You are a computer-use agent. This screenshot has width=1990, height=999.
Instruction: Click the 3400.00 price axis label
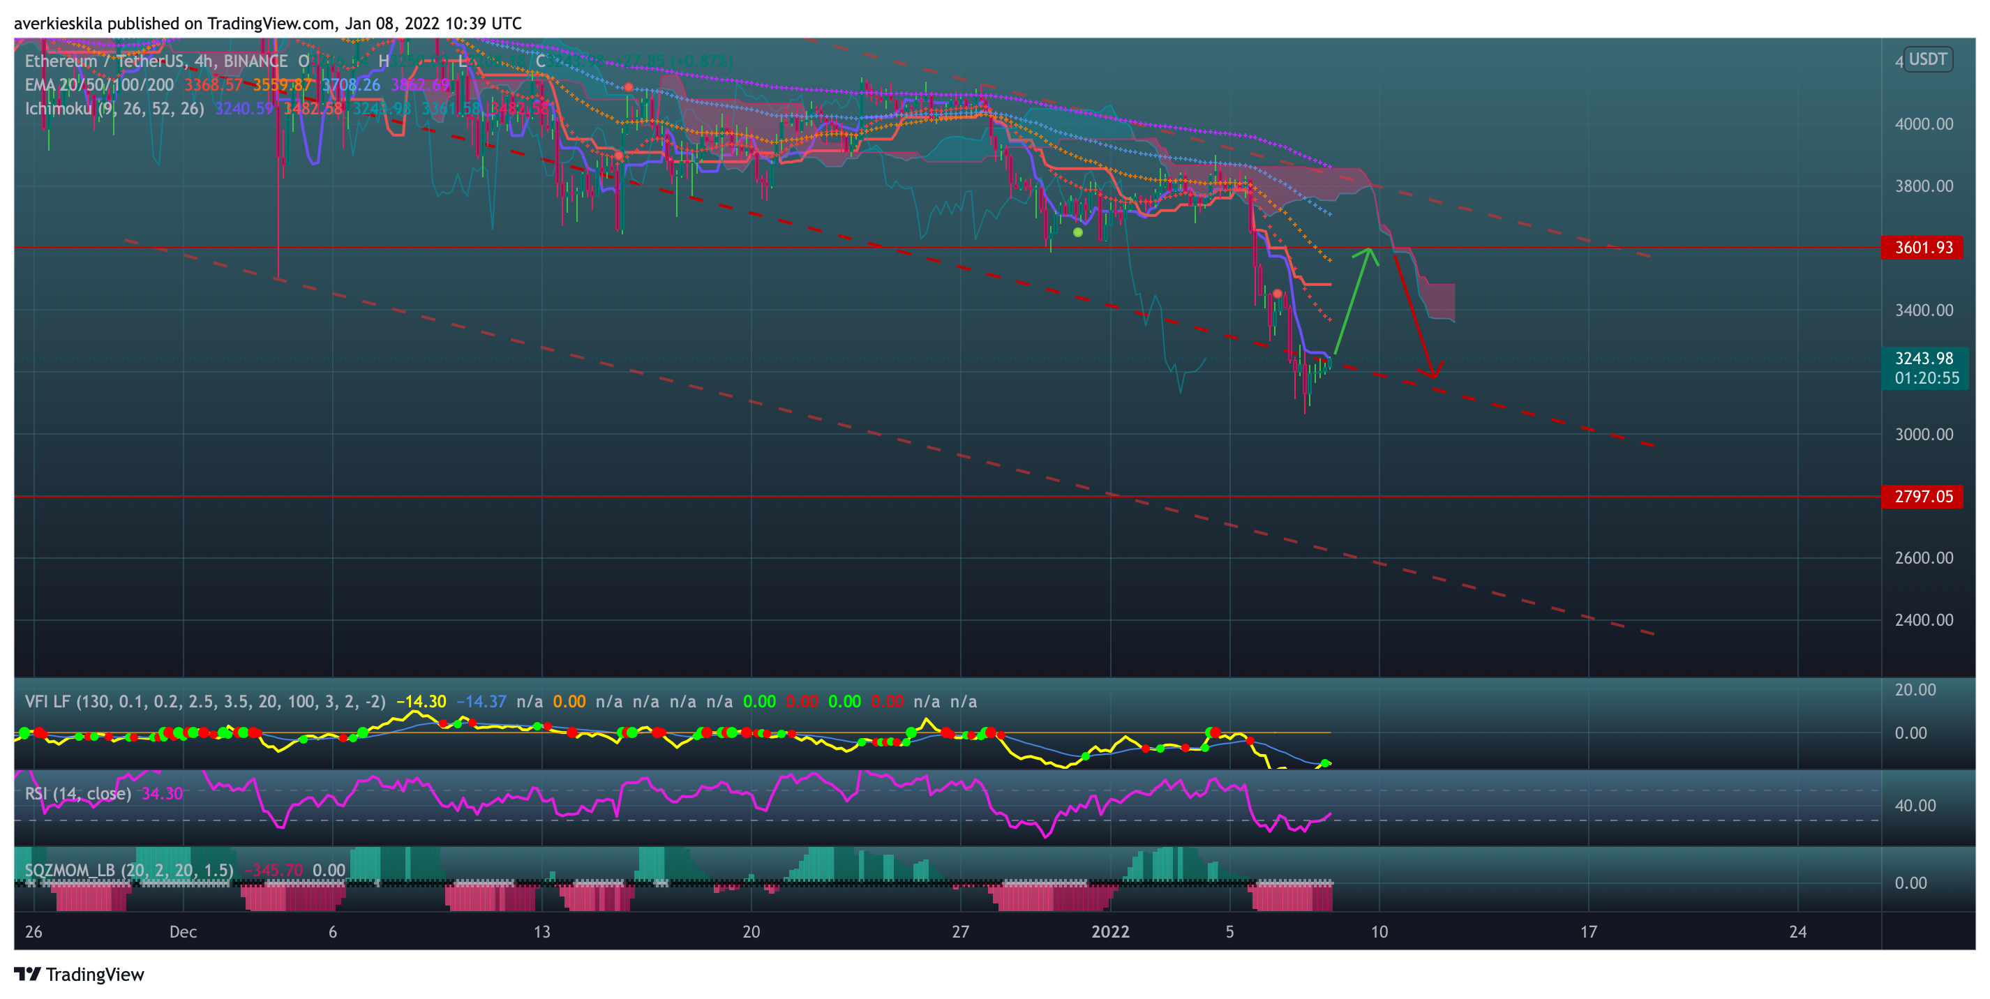1924,310
